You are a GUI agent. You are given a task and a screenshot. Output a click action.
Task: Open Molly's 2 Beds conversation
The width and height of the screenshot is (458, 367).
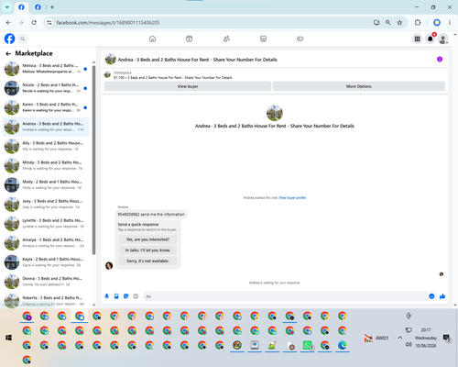(x=46, y=184)
